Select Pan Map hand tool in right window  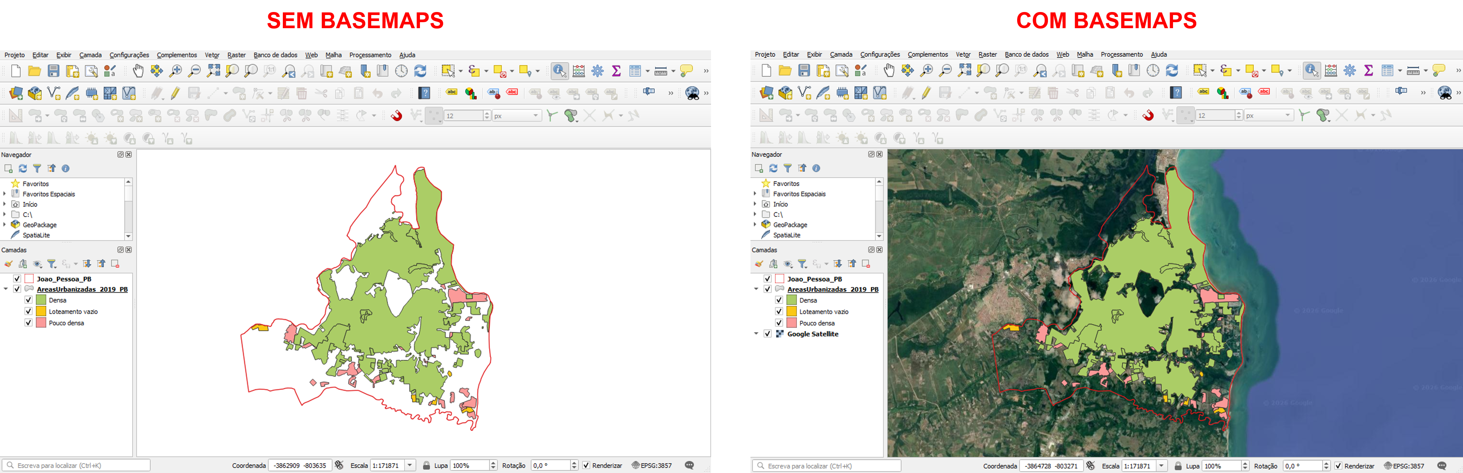click(x=889, y=70)
